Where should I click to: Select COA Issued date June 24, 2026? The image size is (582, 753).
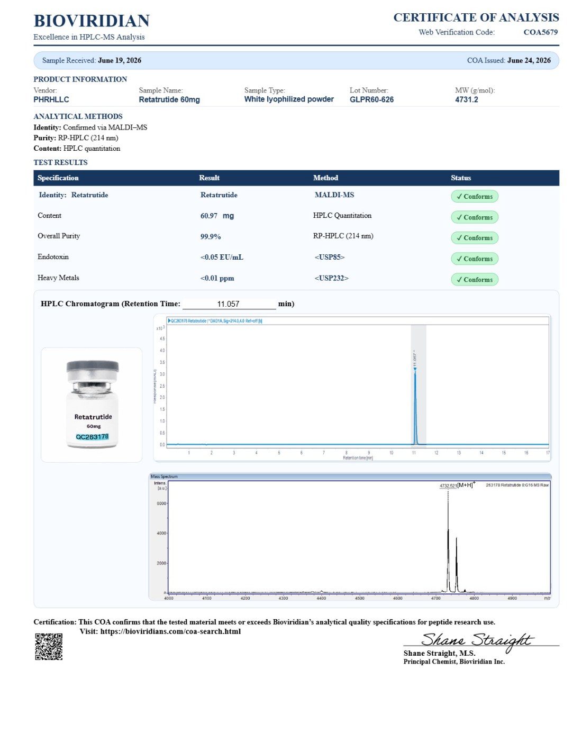[x=529, y=60]
